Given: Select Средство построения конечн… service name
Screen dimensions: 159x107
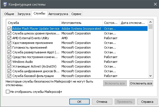Looking at the screenshot, I should coord(35,57).
